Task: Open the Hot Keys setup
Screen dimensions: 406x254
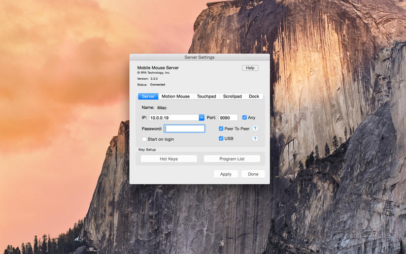Action: pos(168,159)
